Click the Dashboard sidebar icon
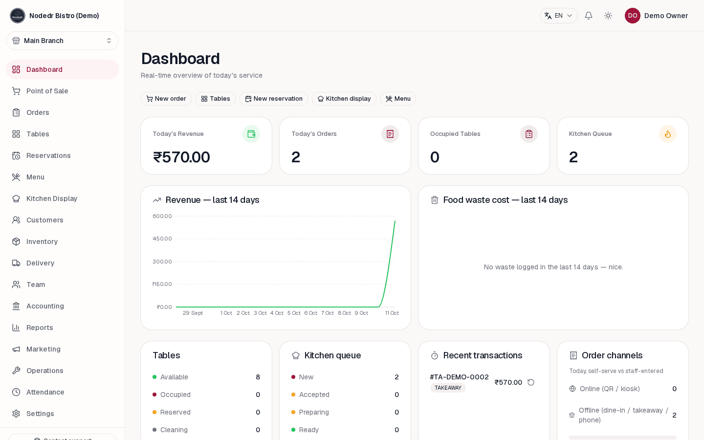Image resolution: width=704 pixels, height=440 pixels. 16,69
